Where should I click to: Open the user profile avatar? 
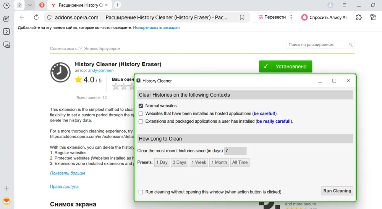(x=330, y=5)
